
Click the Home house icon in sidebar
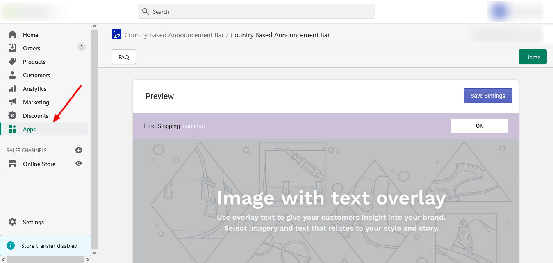pos(12,35)
